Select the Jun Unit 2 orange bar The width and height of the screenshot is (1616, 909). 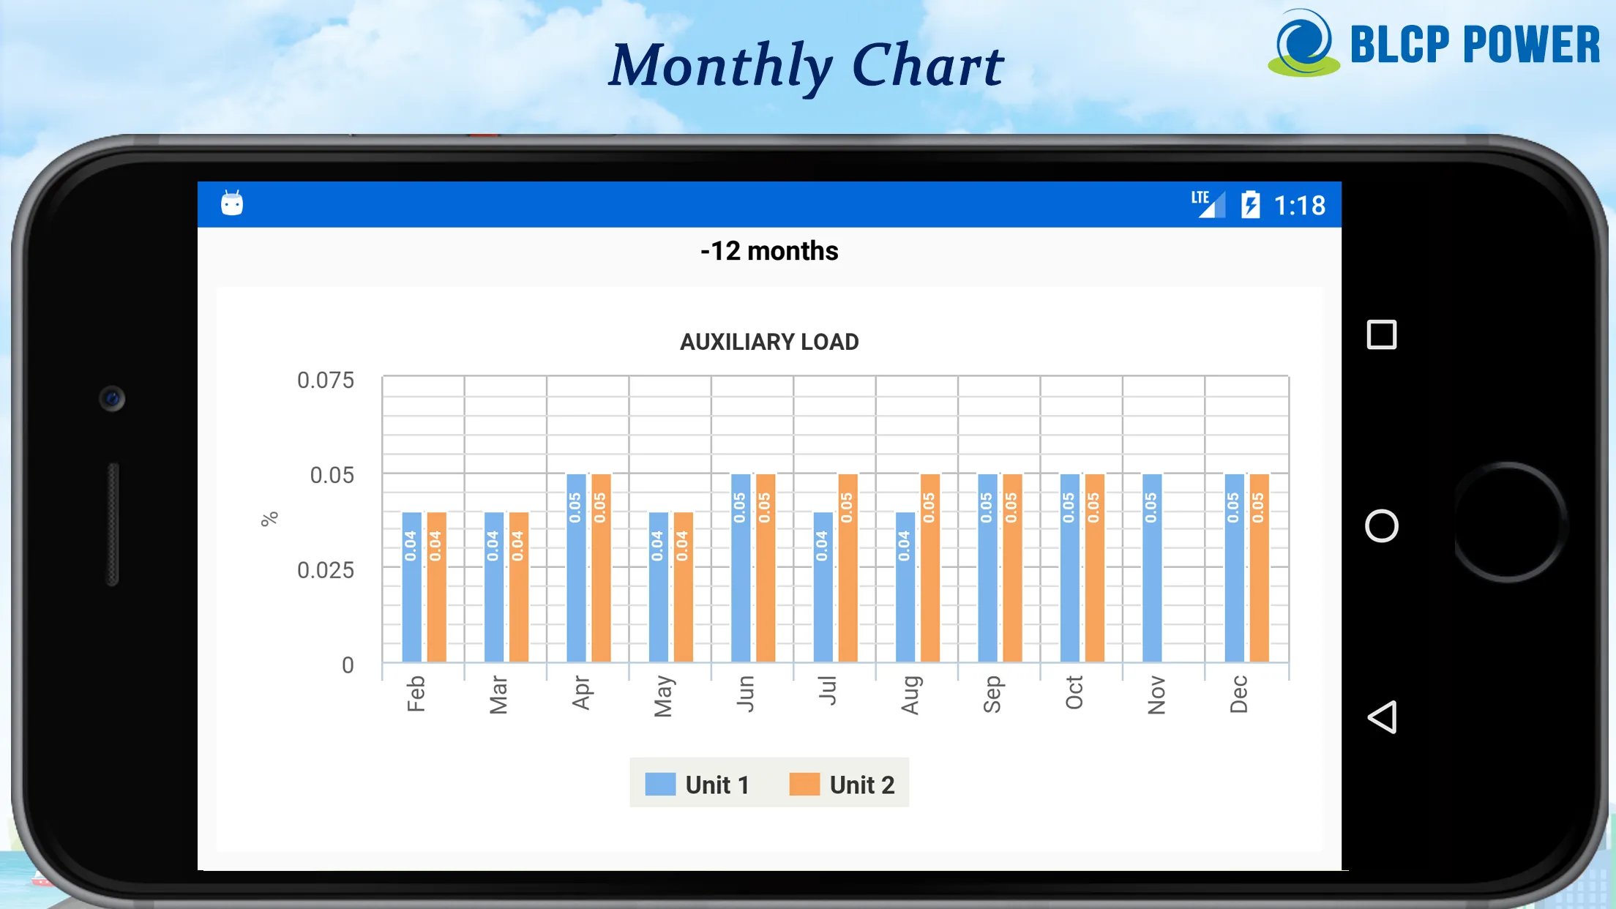click(x=766, y=568)
